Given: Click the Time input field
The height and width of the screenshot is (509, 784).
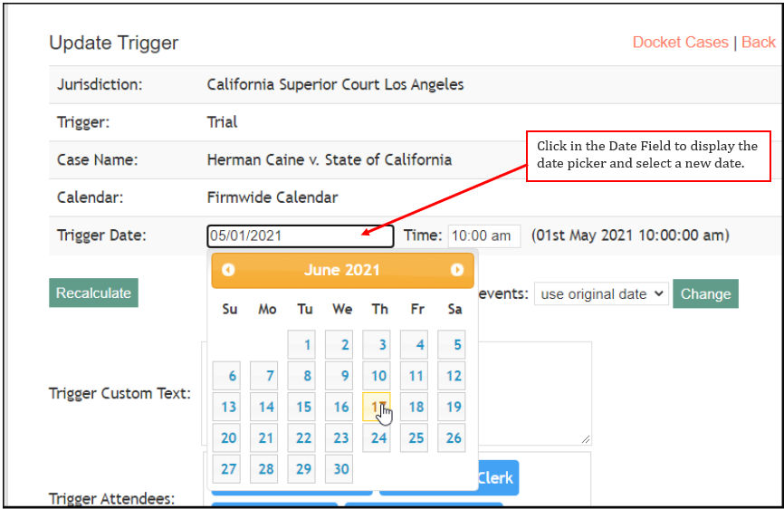Looking at the screenshot, I should (x=484, y=235).
